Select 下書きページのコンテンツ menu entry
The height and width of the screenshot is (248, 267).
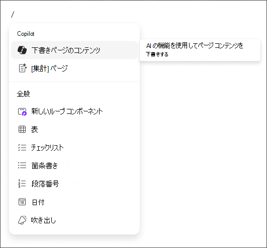click(74, 50)
